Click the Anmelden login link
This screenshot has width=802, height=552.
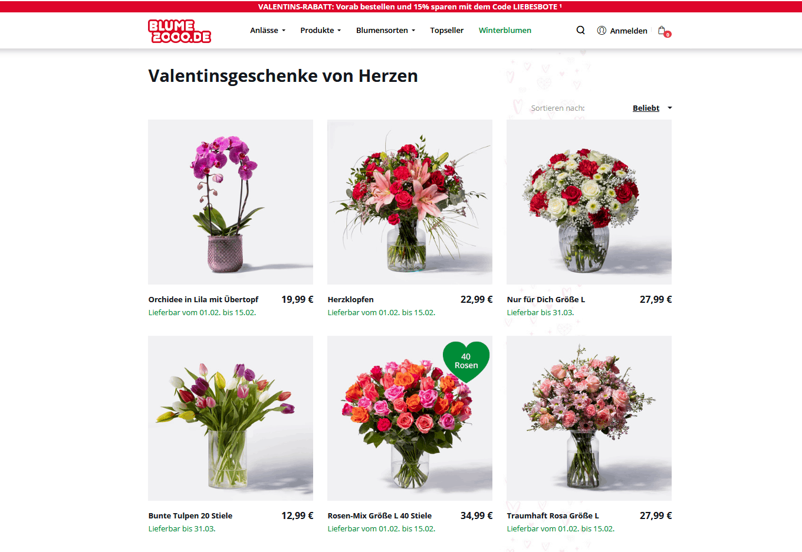tap(629, 31)
